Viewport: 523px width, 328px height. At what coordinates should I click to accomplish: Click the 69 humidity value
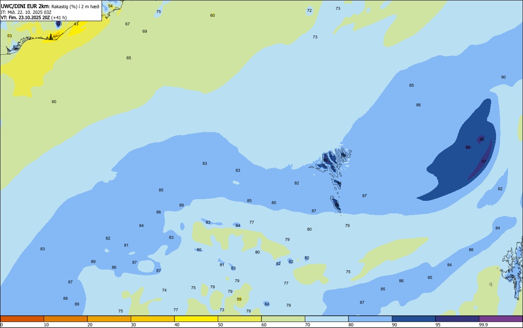coord(145,31)
